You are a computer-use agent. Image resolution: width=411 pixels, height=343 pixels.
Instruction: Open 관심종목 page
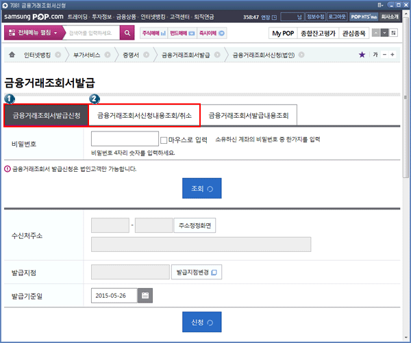point(354,34)
